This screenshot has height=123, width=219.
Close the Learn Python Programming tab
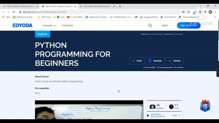click(x=75, y=6)
